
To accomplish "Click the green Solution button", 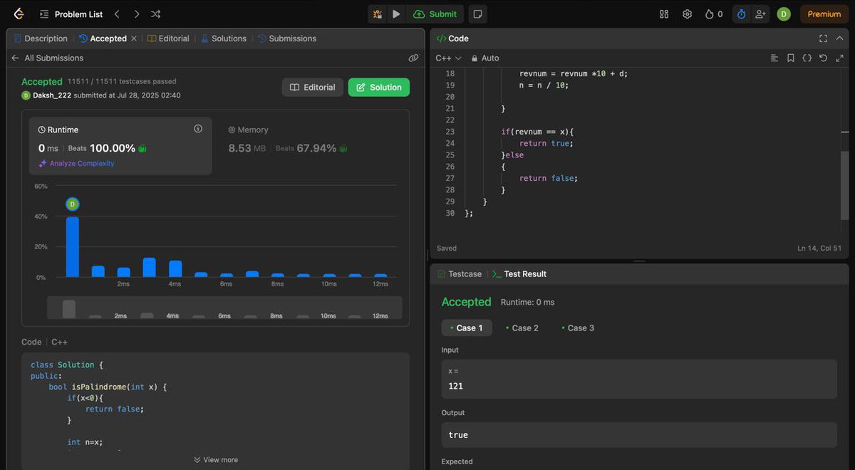I will click(x=379, y=87).
